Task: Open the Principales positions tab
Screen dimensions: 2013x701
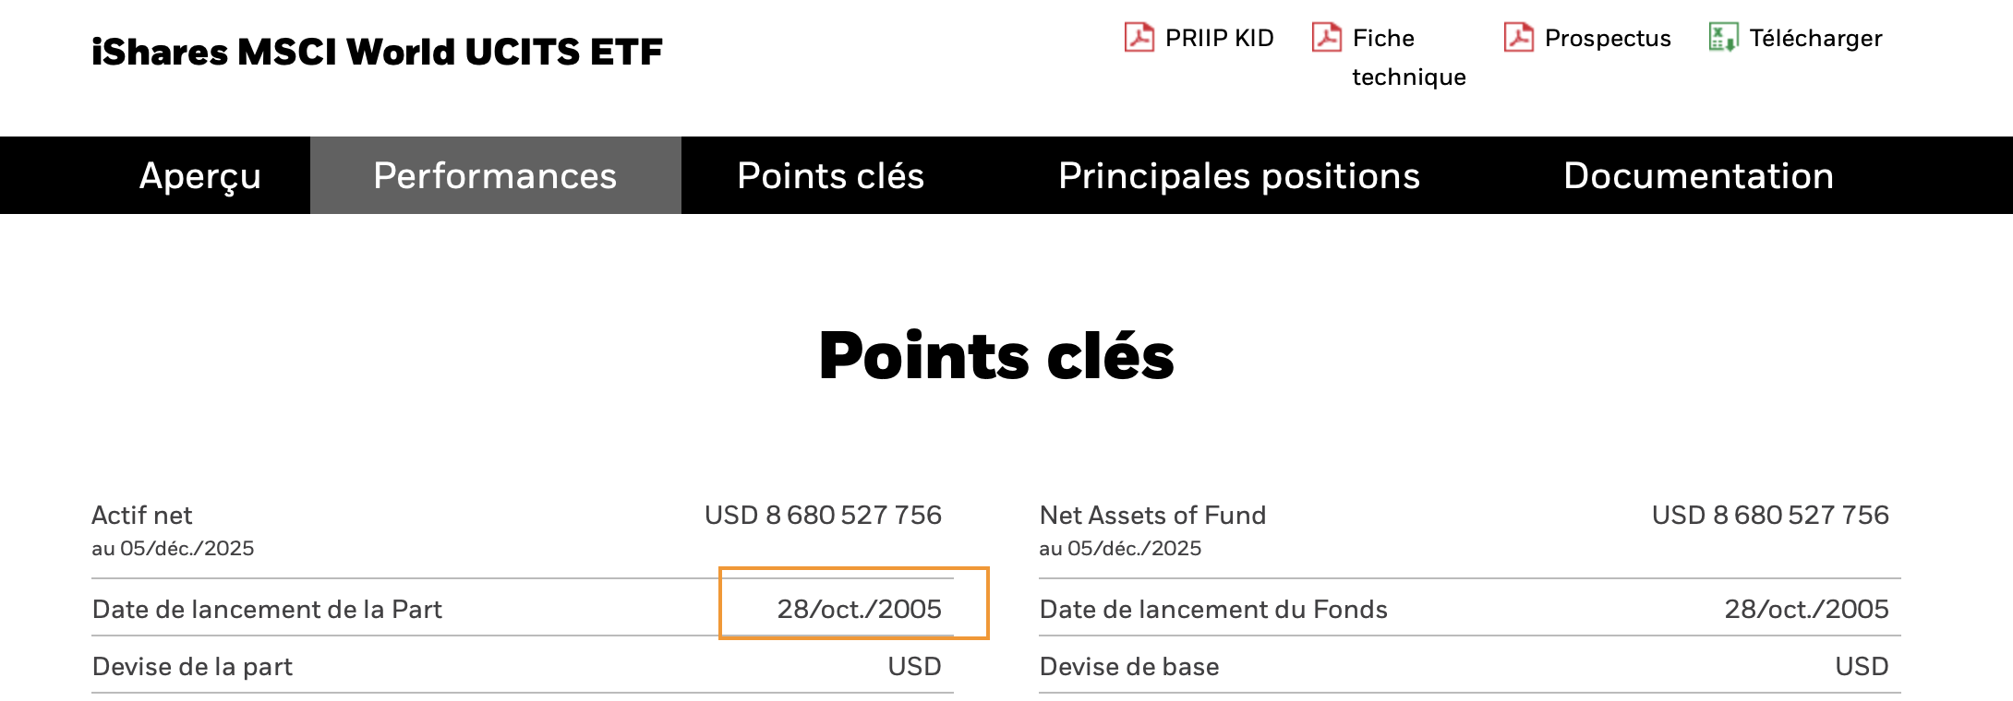Action: click(x=1239, y=175)
